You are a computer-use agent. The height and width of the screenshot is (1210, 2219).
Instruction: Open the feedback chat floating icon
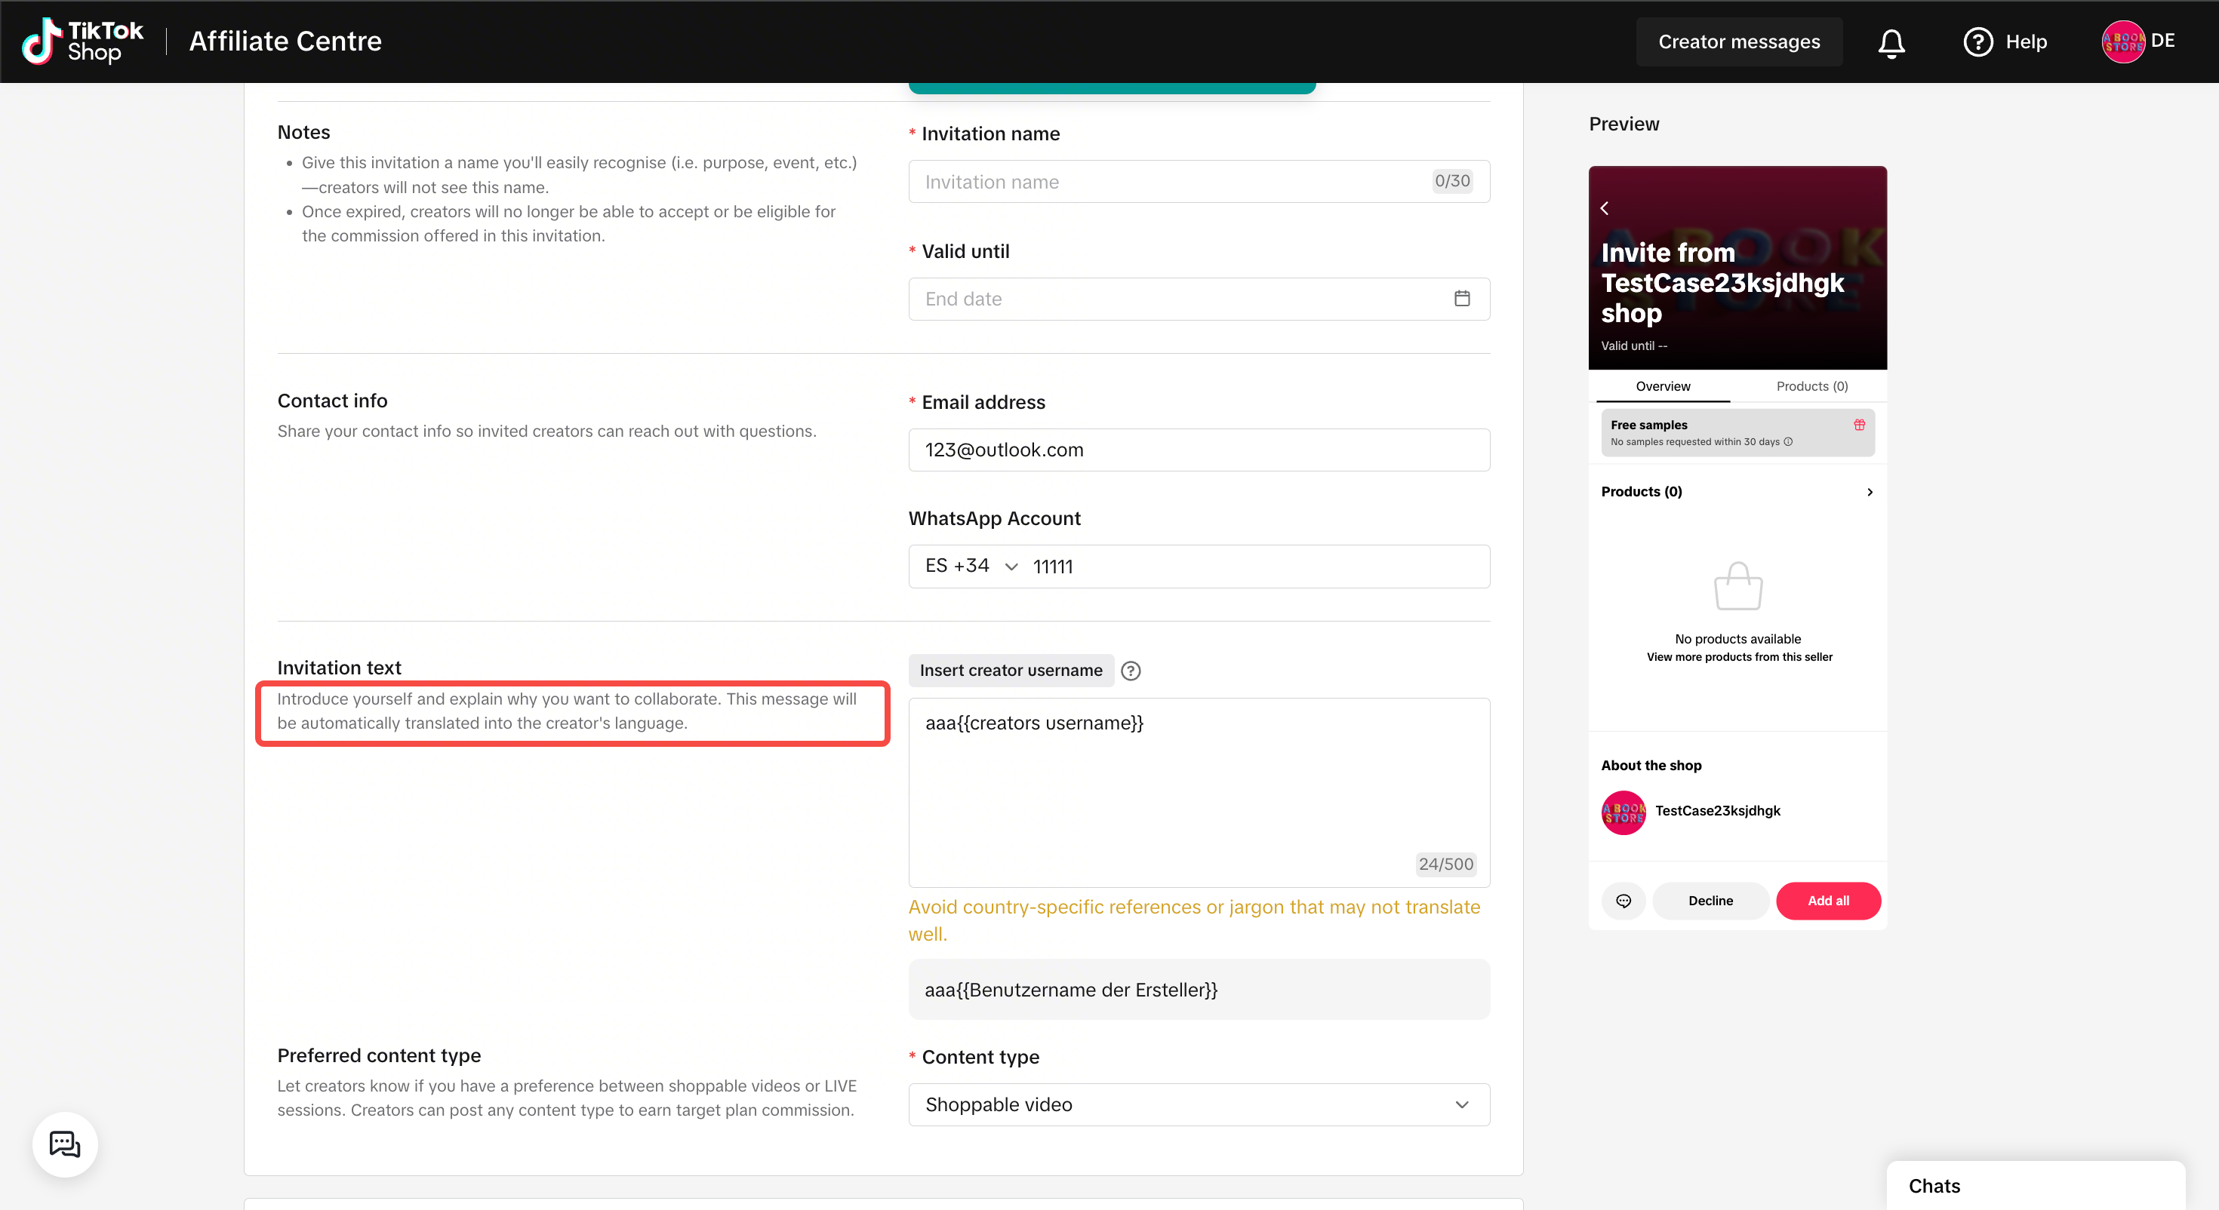click(x=65, y=1144)
